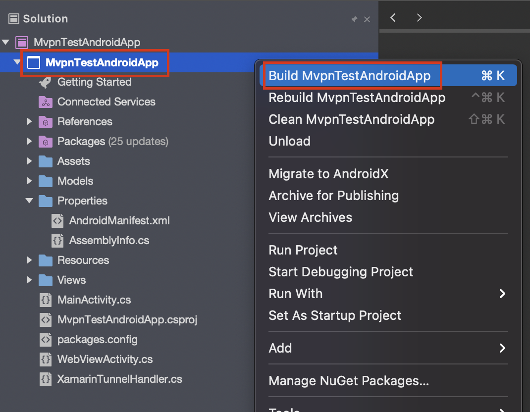Expand the Assets folder

[x=29, y=161]
